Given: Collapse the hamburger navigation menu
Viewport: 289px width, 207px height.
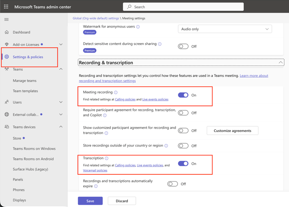Looking at the screenshot, I should coord(6,19).
